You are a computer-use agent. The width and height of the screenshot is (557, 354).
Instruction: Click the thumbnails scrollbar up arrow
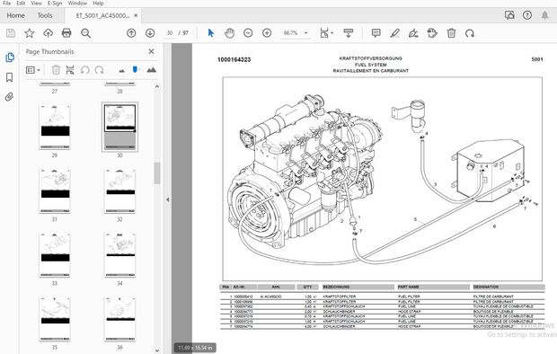click(x=157, y=86)
